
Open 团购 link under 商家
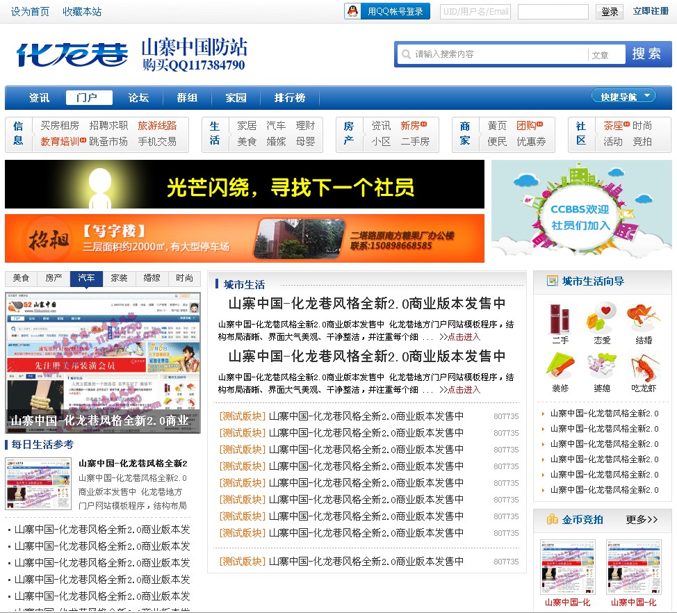click(526, 126)
